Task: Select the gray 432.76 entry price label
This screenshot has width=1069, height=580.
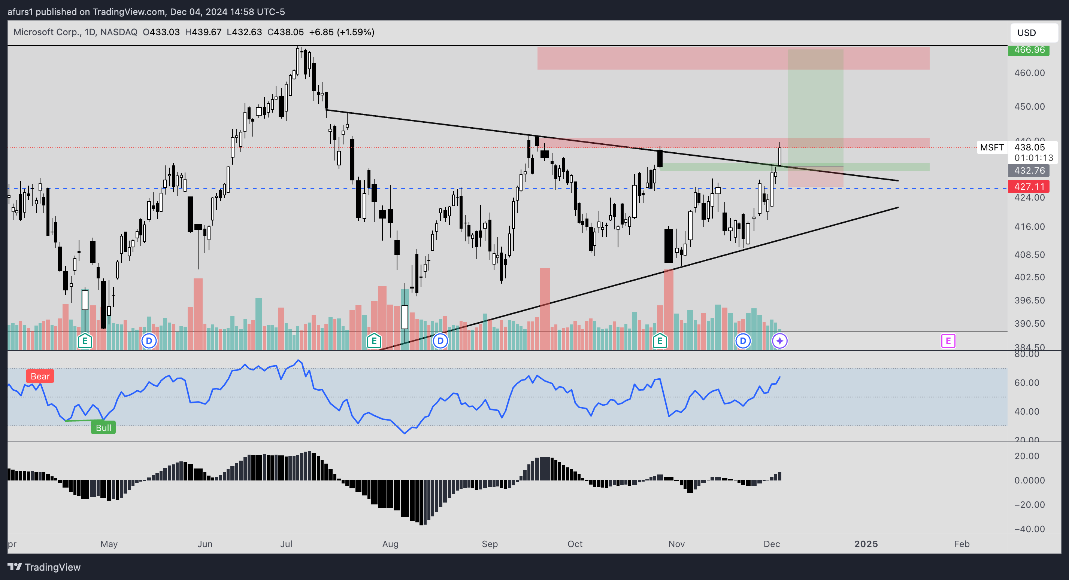Action: [x=1029, y=170]
